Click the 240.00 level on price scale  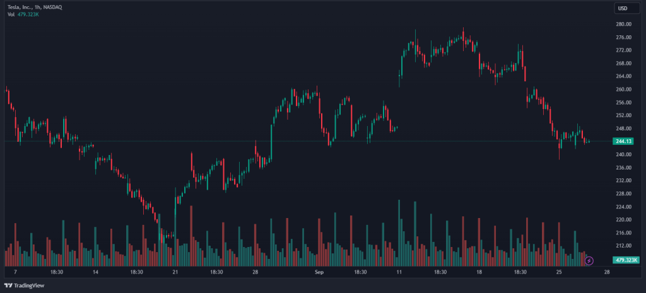[x=623, y=154]
